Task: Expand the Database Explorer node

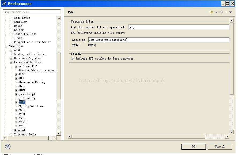Action: [11, 58]
